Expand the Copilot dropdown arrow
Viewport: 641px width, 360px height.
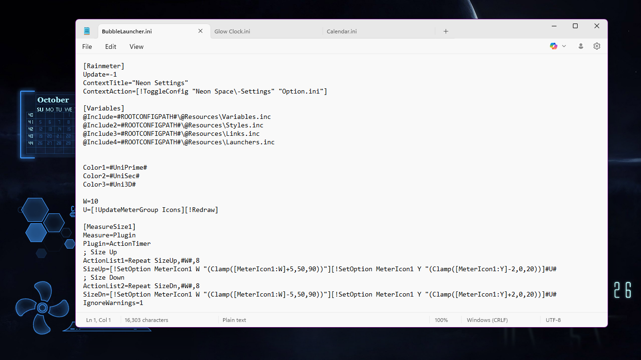(x=564, y=46)
